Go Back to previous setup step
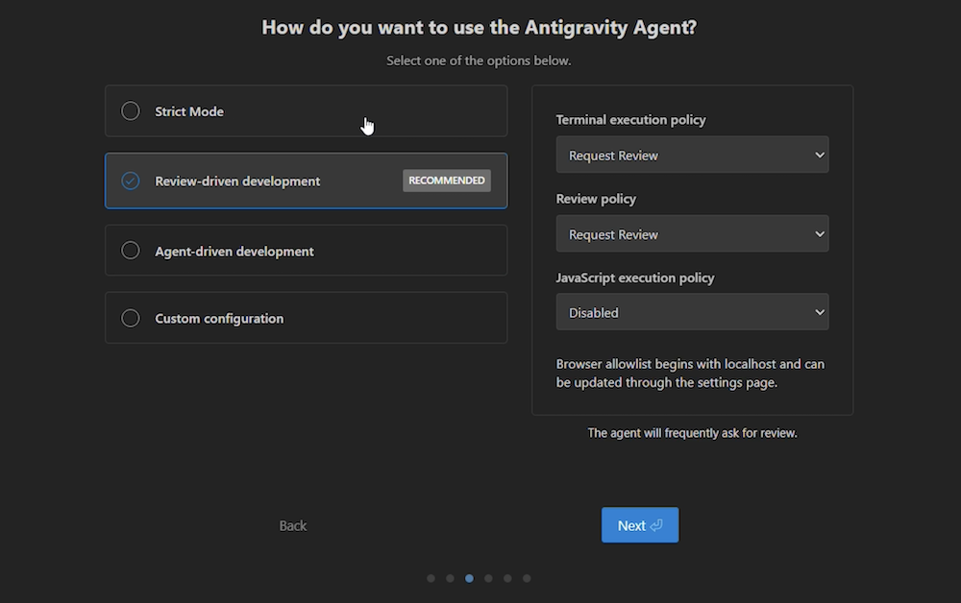This screenshot has height=603, width=961. point(293,525)
